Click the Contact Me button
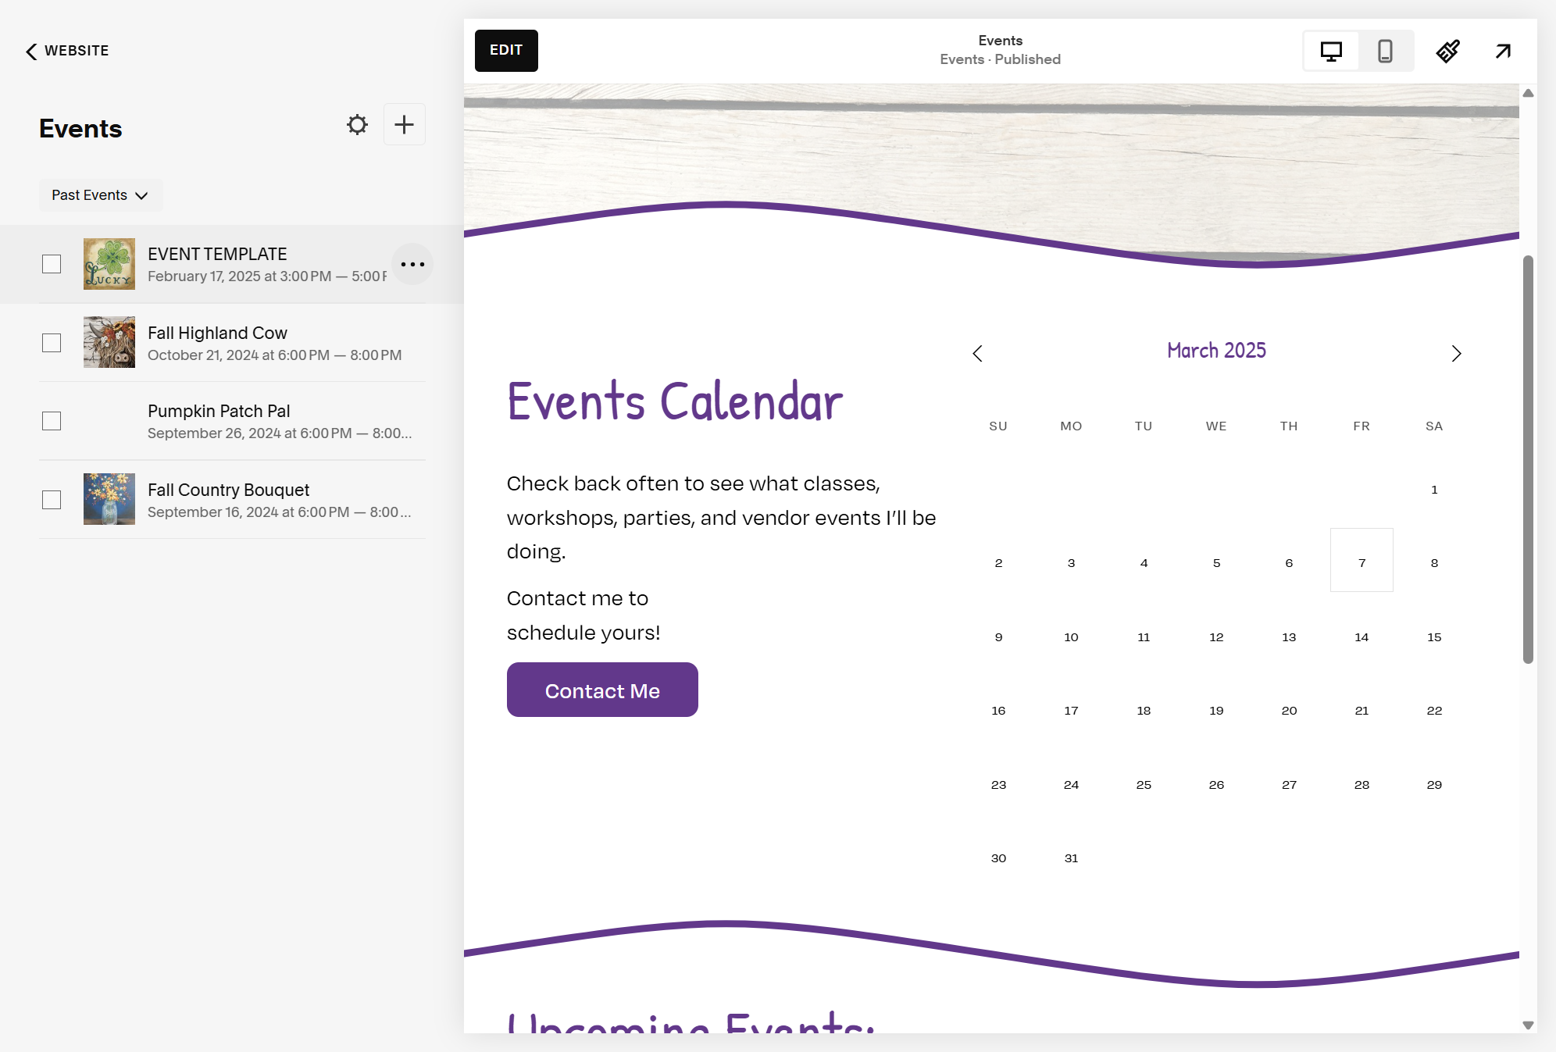This screenshot has width=1556, height=1052. (x=602, y=690)
